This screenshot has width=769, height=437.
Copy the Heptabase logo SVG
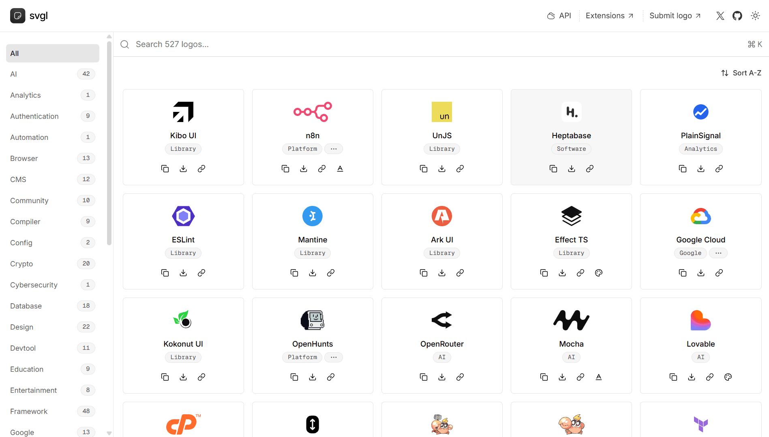[x=553, y=169]
